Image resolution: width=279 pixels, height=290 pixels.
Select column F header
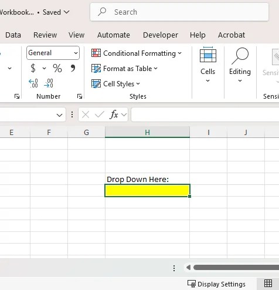coord(49,132)
